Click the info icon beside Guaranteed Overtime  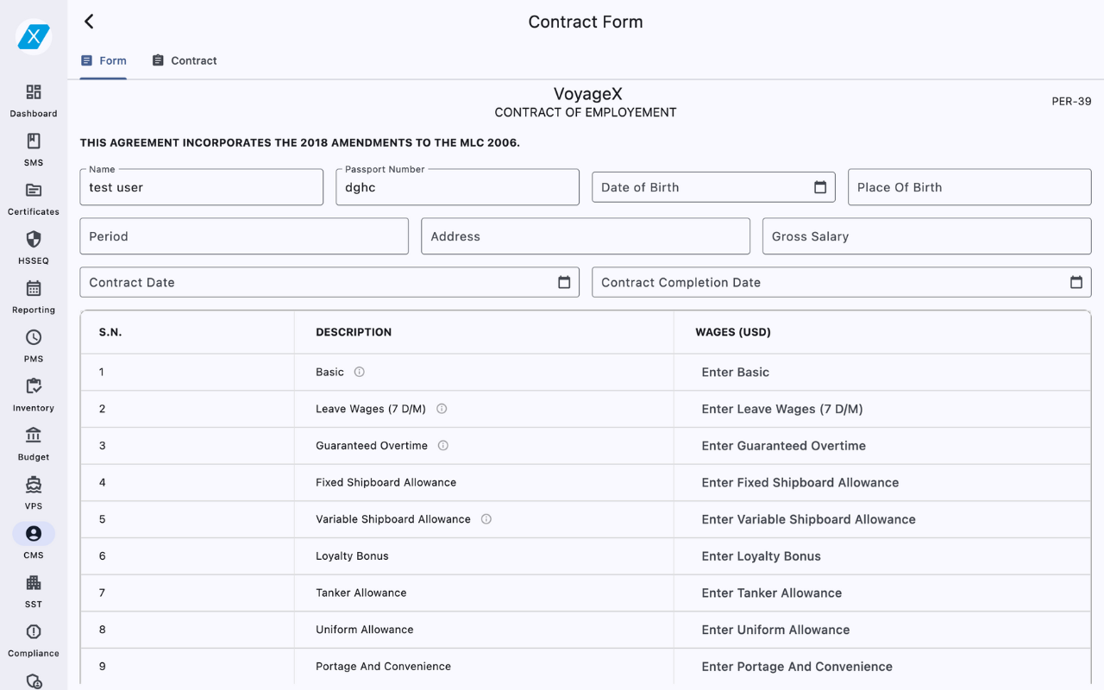tap(443, 446)
